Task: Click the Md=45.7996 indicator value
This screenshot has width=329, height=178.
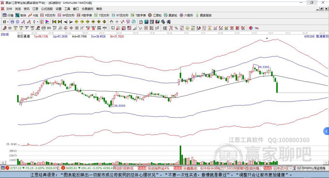Action: (79, 37)
